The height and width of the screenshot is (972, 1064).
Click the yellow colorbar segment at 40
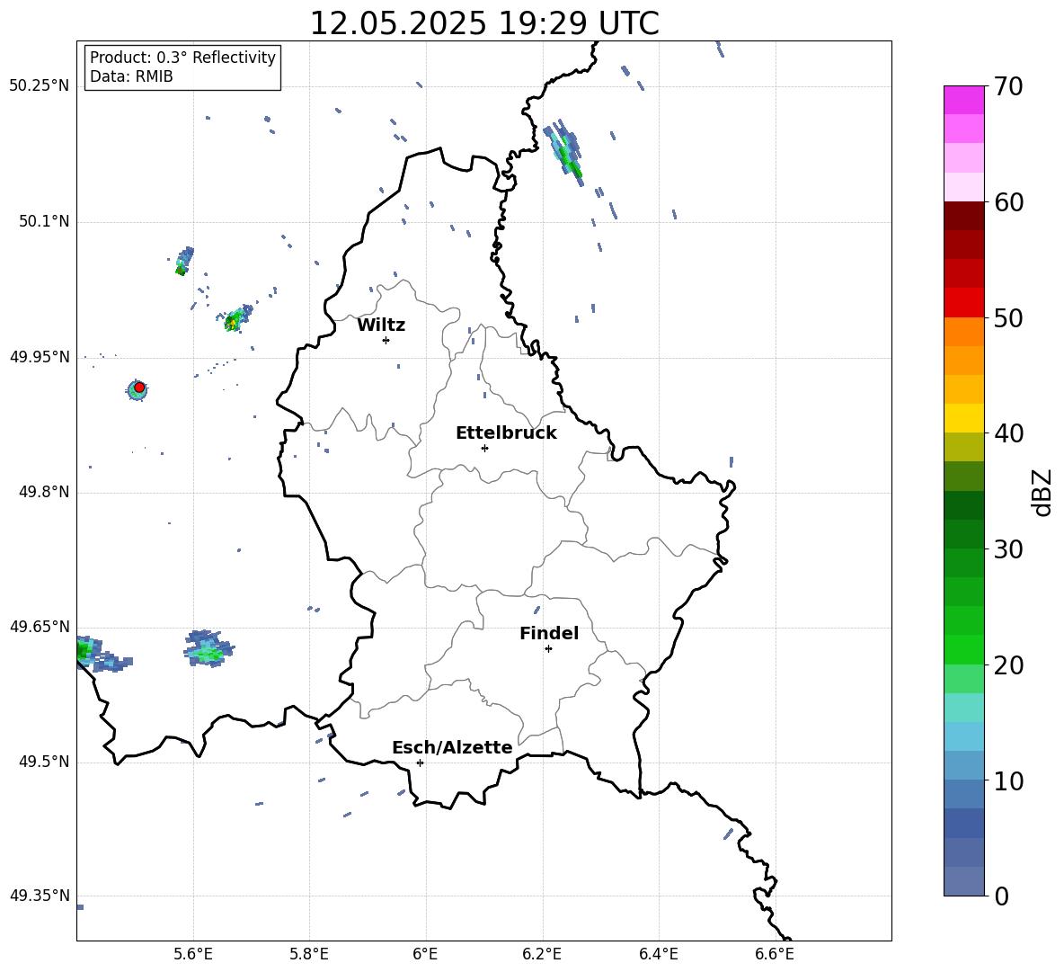(963, 418)
